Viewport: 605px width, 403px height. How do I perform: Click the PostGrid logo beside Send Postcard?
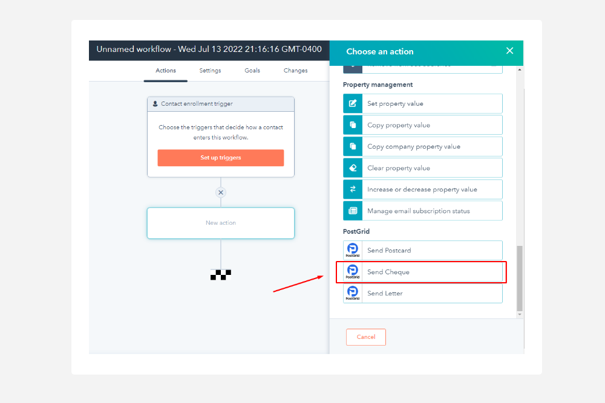(x=353, y=250)
